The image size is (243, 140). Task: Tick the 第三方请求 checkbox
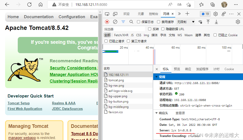tap(128, 41)
